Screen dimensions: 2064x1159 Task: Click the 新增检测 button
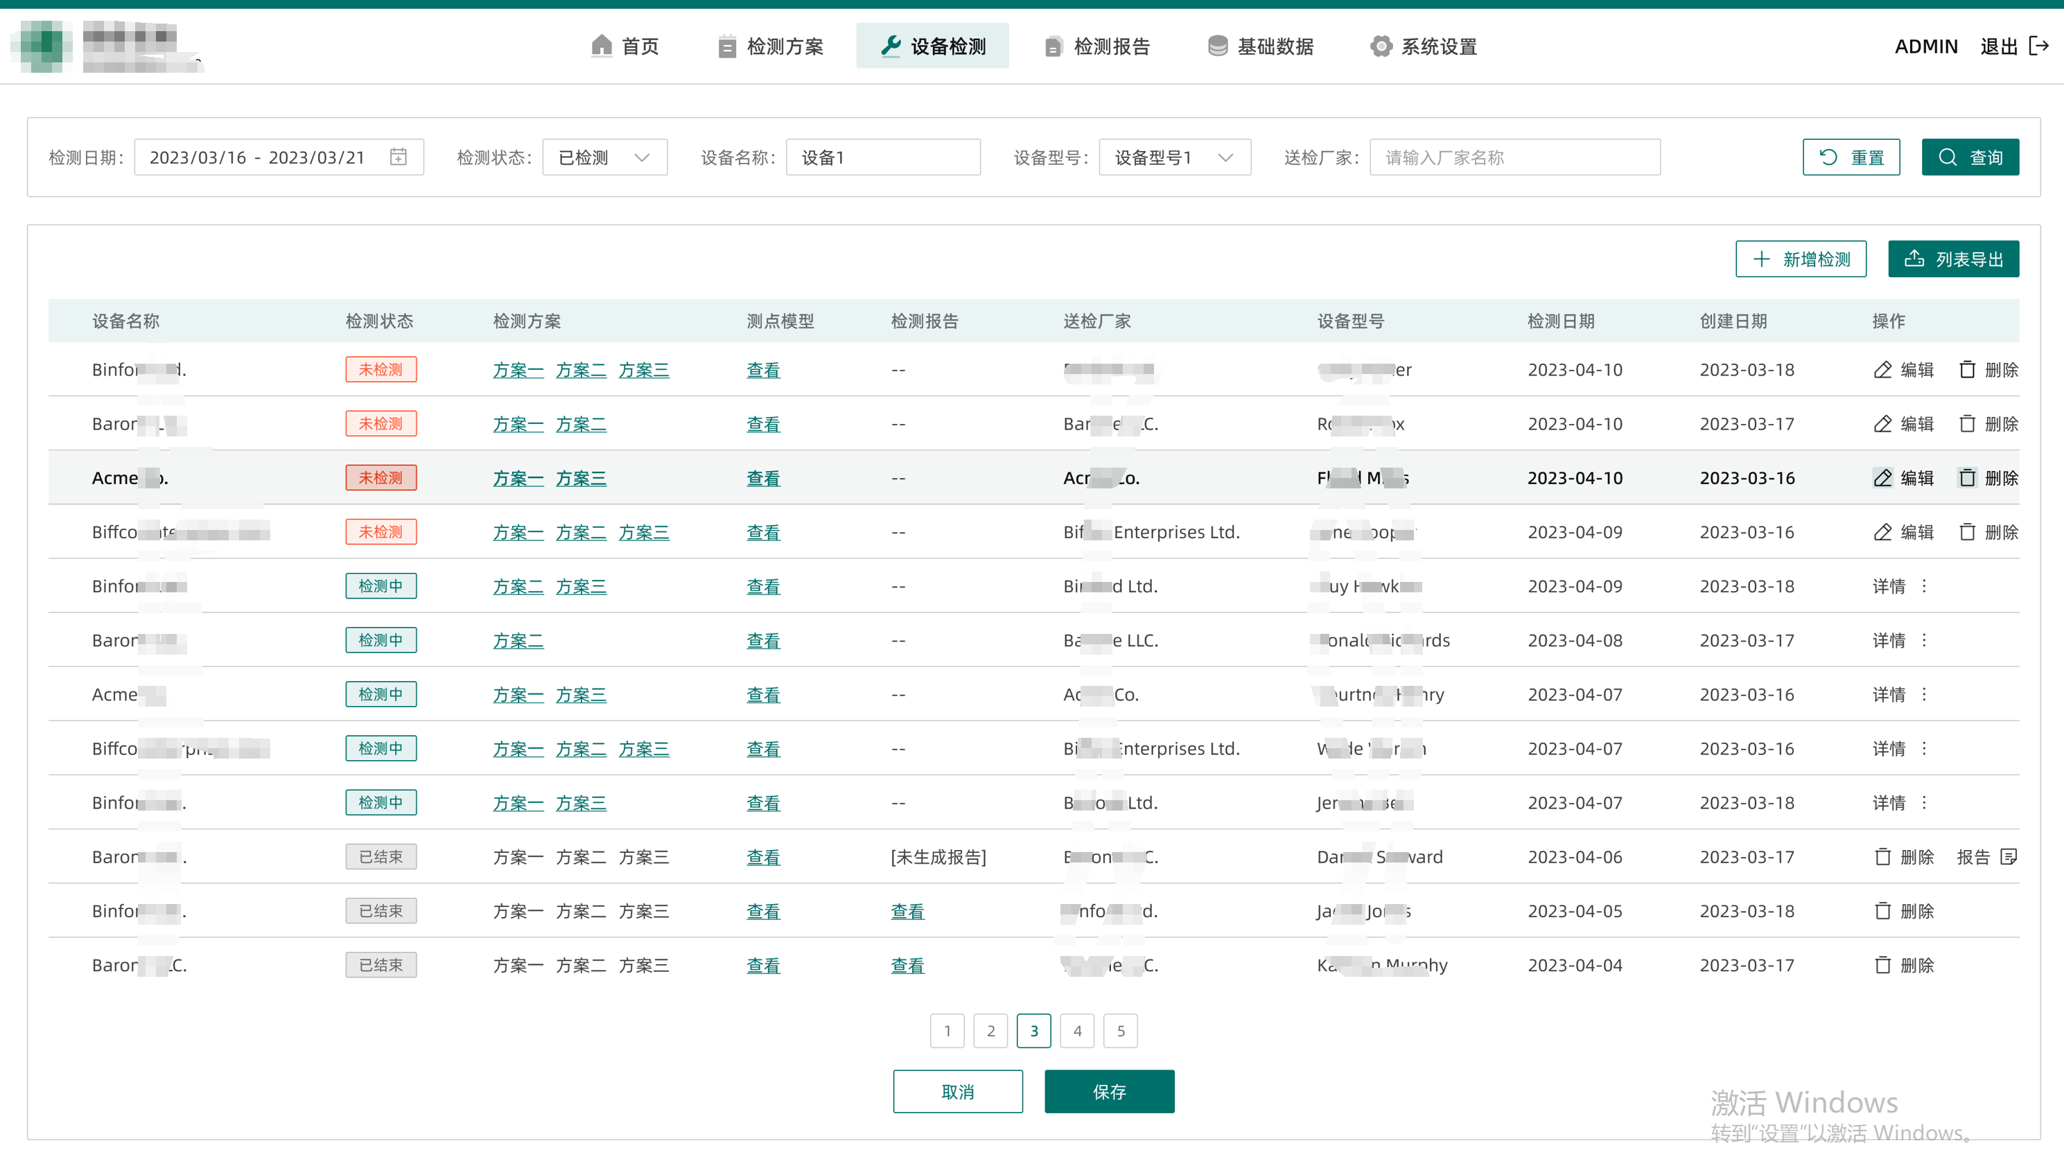click(x=1801, y=258)
